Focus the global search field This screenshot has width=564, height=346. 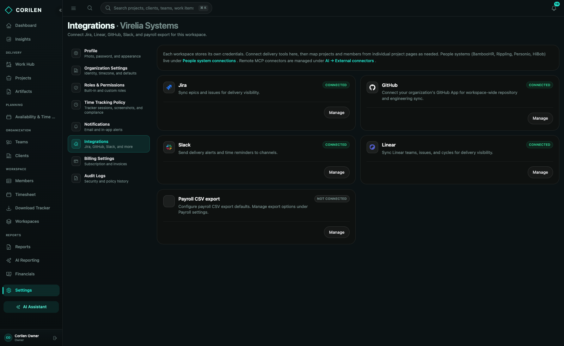(156, 8)
